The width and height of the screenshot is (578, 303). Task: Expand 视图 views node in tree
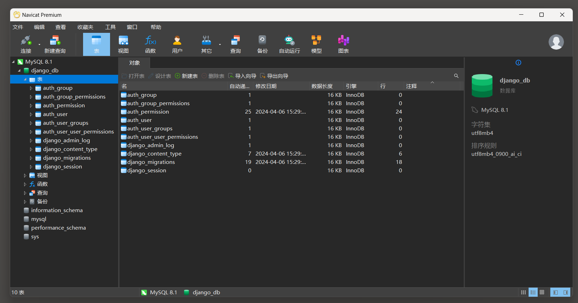point(25,175)
